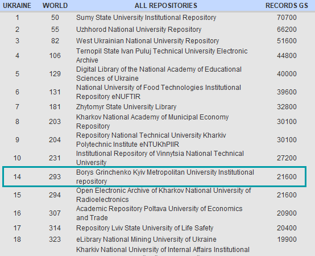Select records value 20400
Image resolution: width=315 pixels, height=256 pixels.
click(287, 228)
